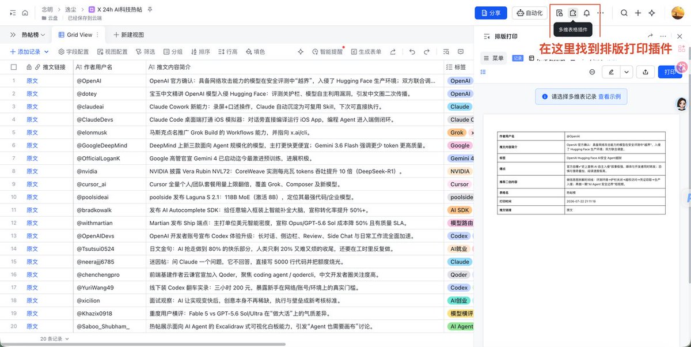Click the 推文内容简介 column header
This screenshot has height=347, width=691.
click(x=294, y=67)
